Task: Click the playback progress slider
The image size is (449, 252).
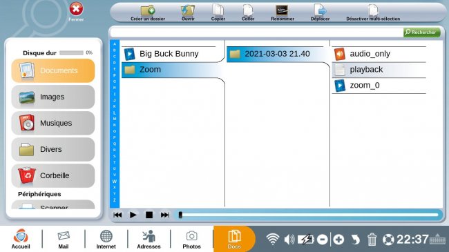Action: [x=309, y=215]
